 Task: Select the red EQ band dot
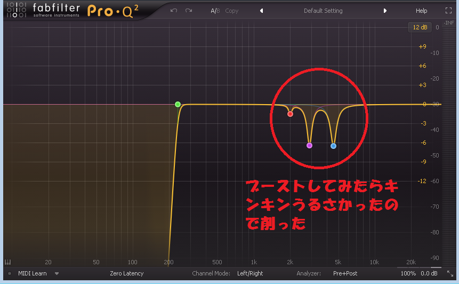tap(290, 114)
